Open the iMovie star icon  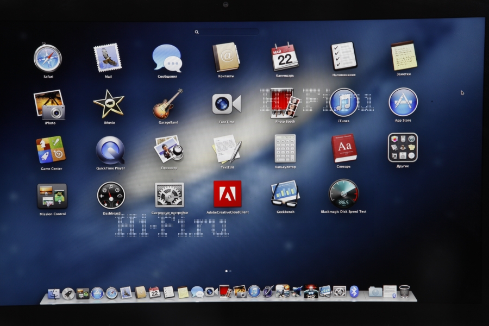tap(109, 104)
